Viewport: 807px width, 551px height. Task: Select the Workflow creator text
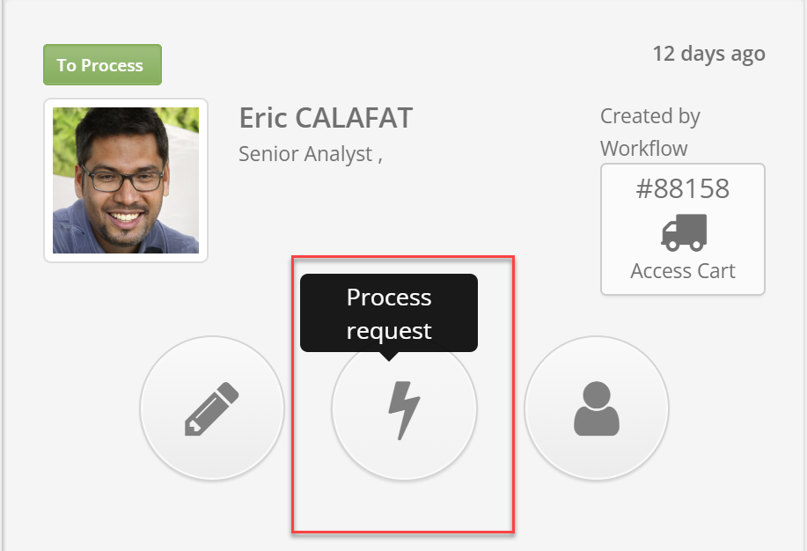click(644, 148)
